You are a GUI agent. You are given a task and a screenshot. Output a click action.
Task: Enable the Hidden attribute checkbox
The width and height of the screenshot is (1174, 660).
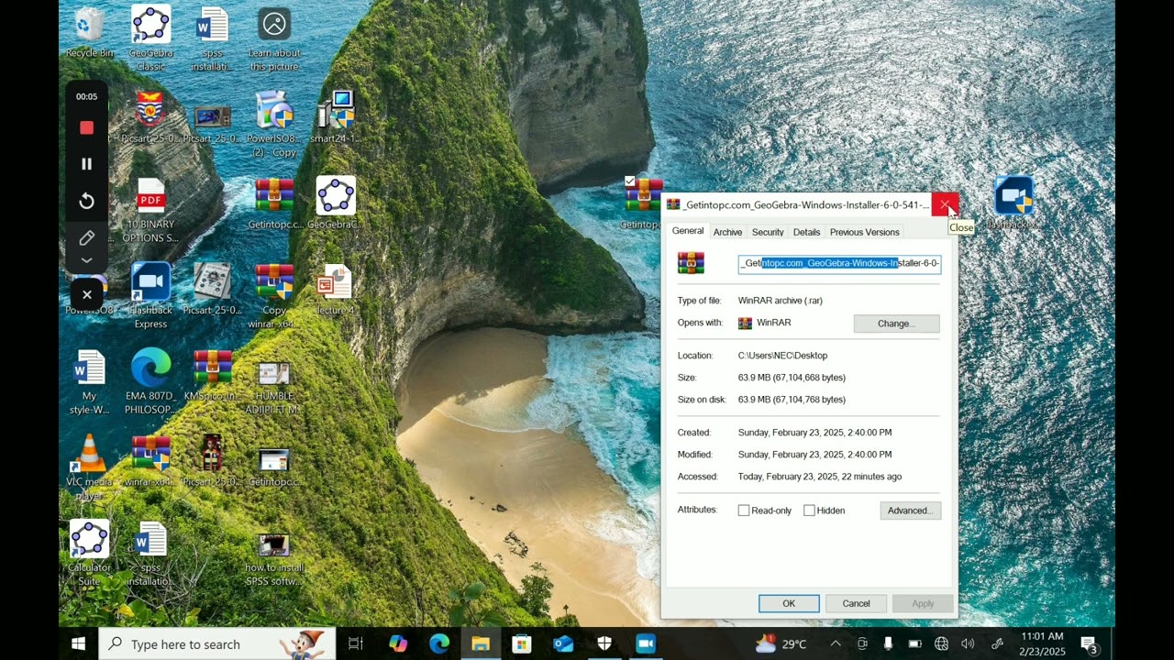(x=809, y=511)
